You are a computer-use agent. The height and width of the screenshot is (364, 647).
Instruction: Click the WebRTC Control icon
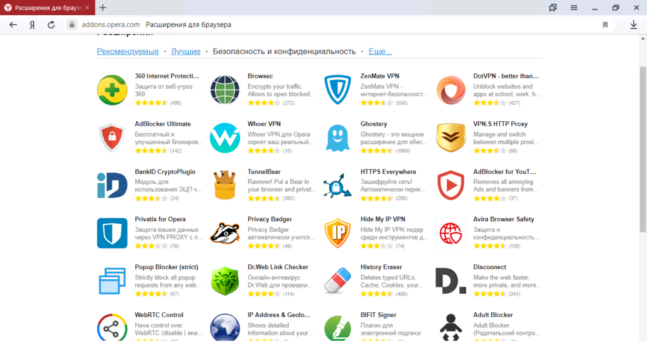112,328
